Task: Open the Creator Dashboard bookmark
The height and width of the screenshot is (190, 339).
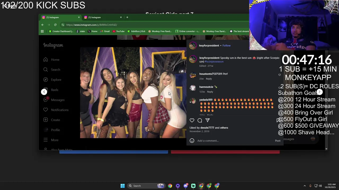Action: (x=61, y=31)
